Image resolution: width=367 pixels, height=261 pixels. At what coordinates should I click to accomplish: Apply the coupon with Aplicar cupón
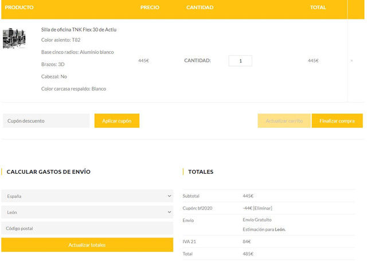117,121
